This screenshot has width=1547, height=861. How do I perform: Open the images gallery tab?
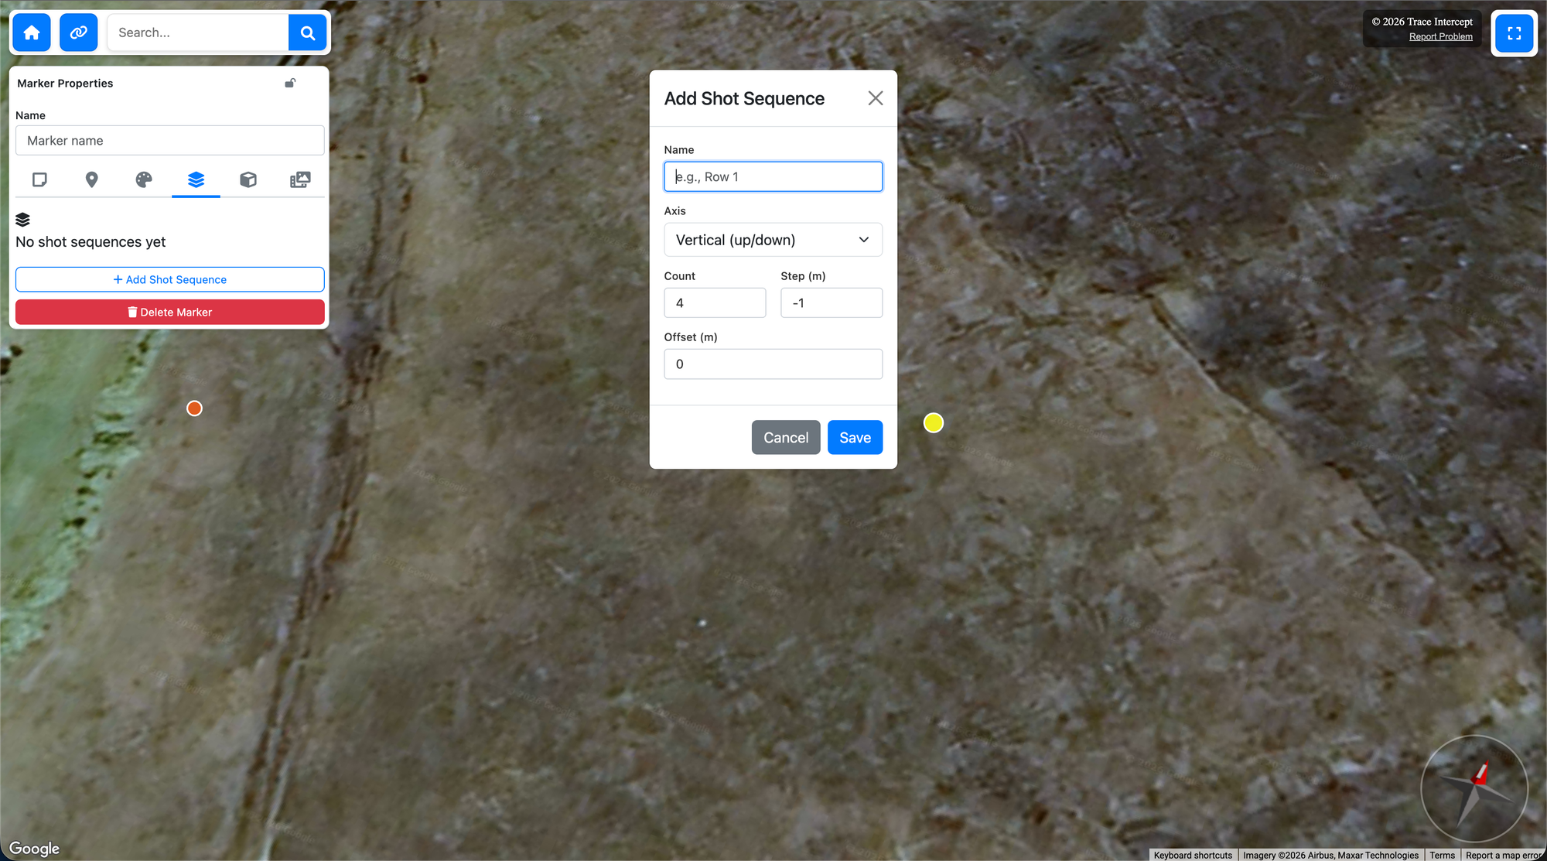[300, 179]
